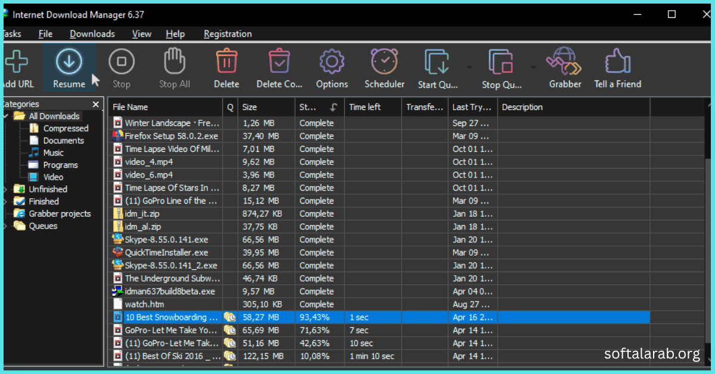Screen dimensions: 715x374
Task: Select the Compressed category
Action: pos(66,128)
